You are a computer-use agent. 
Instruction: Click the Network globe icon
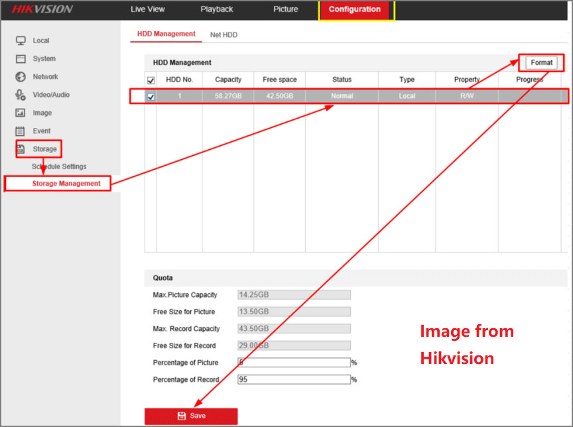21,77
